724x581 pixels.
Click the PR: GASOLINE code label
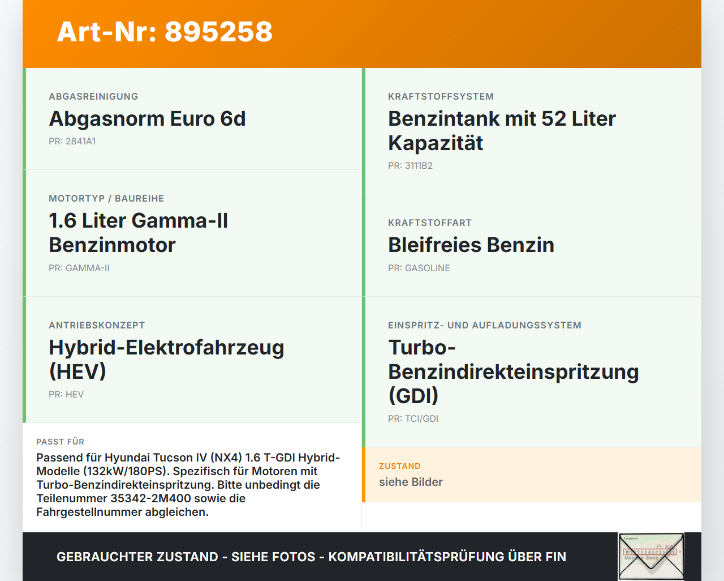[x=419, y=268]
